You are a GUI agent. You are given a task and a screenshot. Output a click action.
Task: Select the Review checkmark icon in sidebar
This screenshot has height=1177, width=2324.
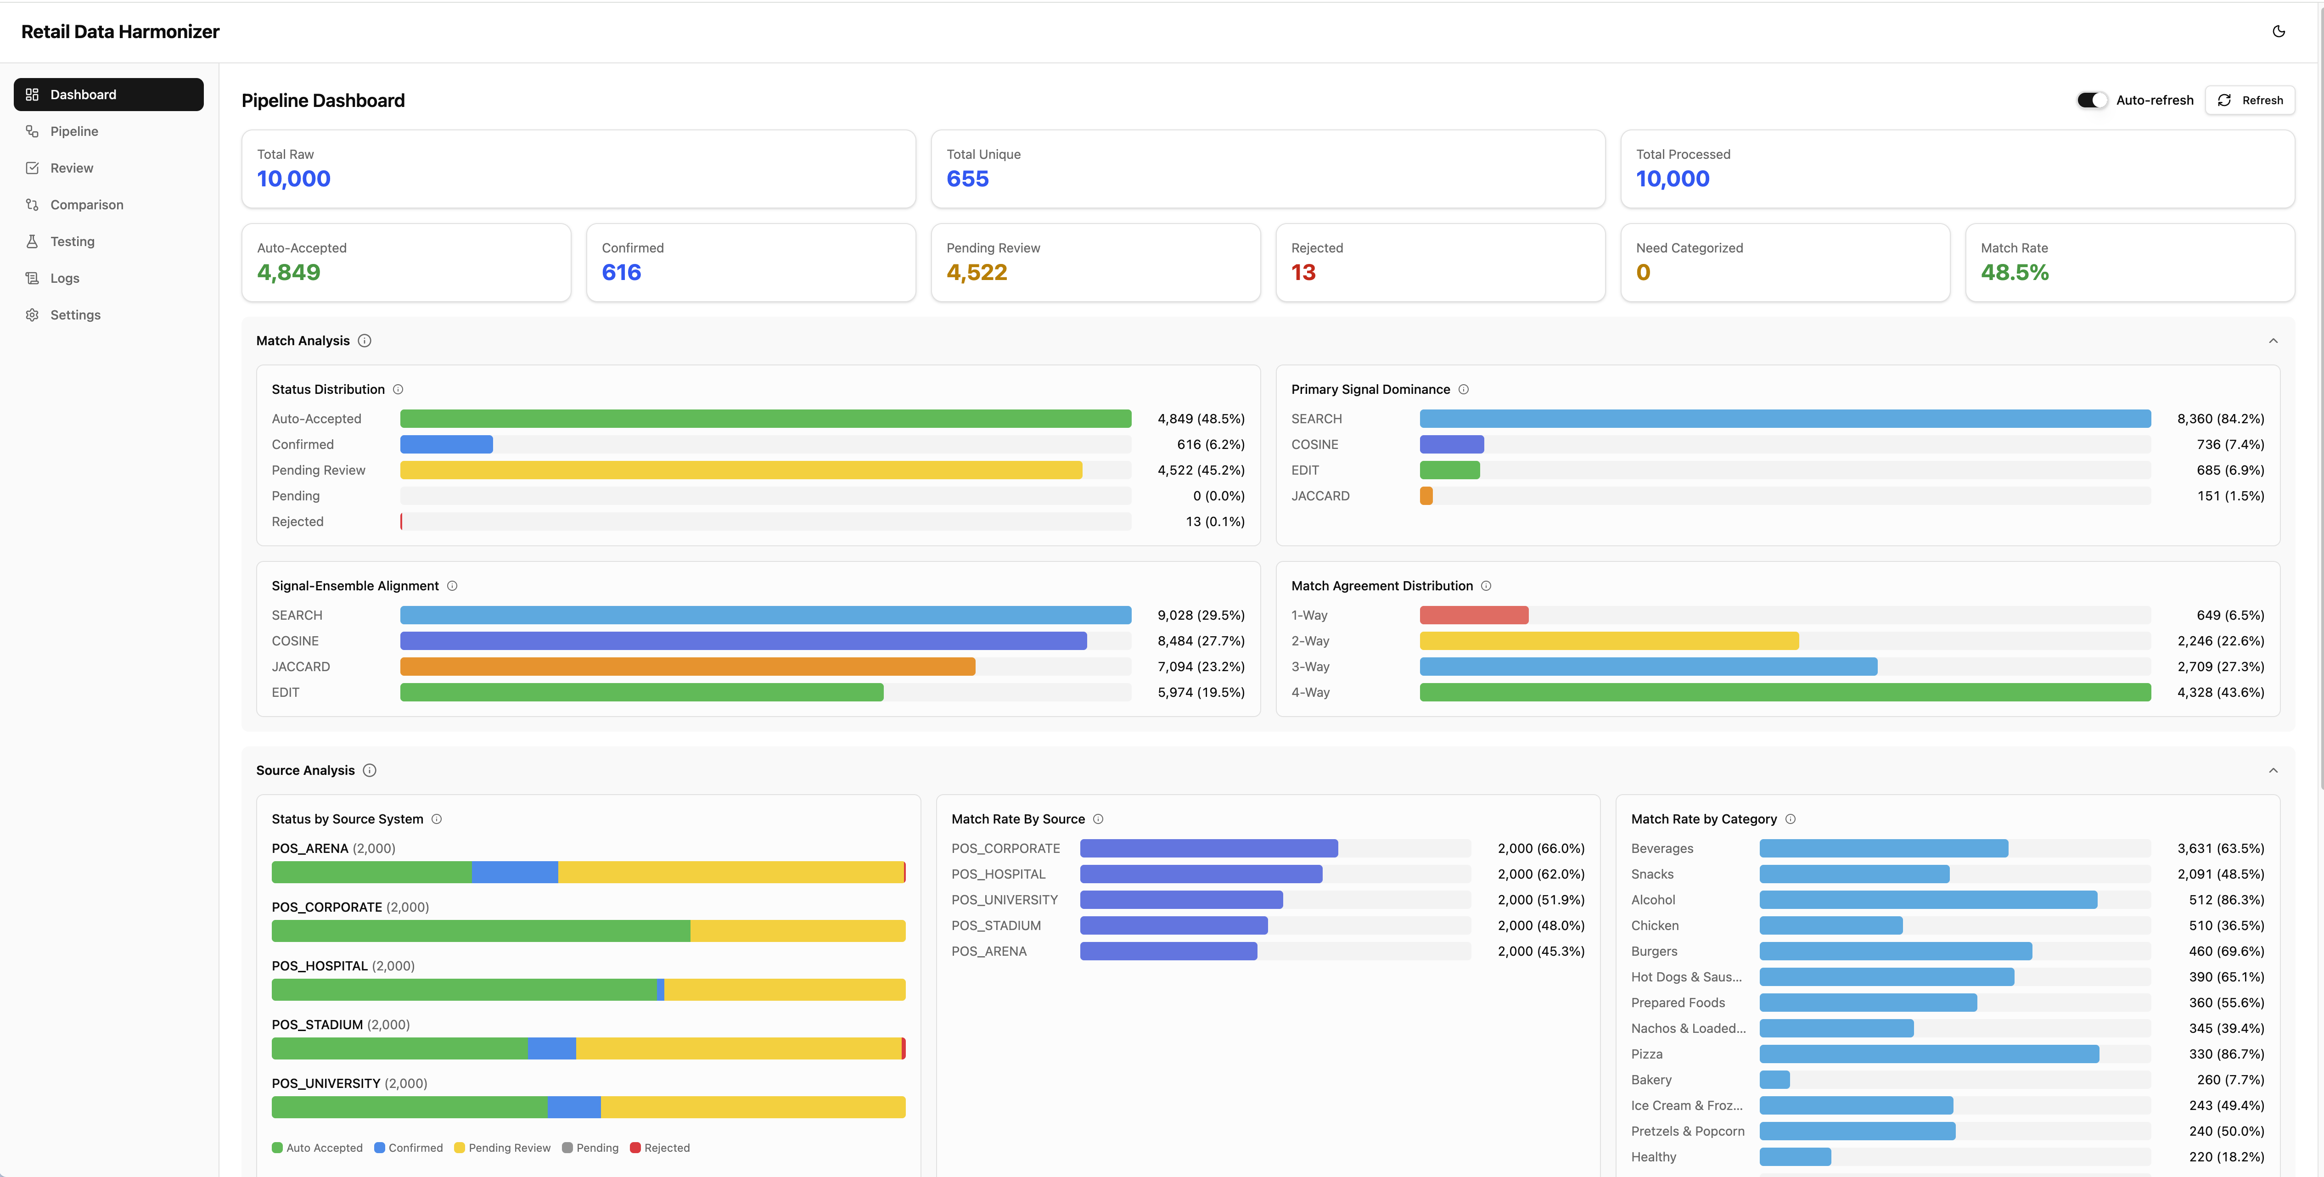33,168
